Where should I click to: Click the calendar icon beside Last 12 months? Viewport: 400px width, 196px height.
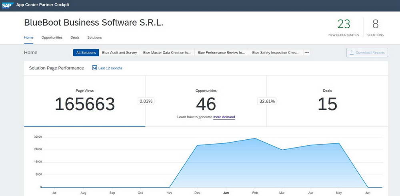point(94,68)
